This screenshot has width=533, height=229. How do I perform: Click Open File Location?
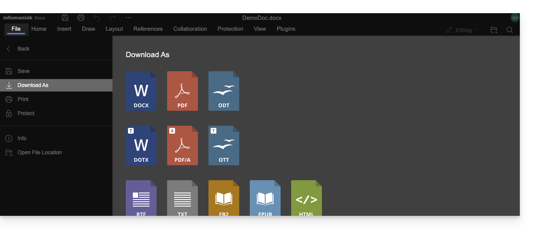click(x=39, y=153)
